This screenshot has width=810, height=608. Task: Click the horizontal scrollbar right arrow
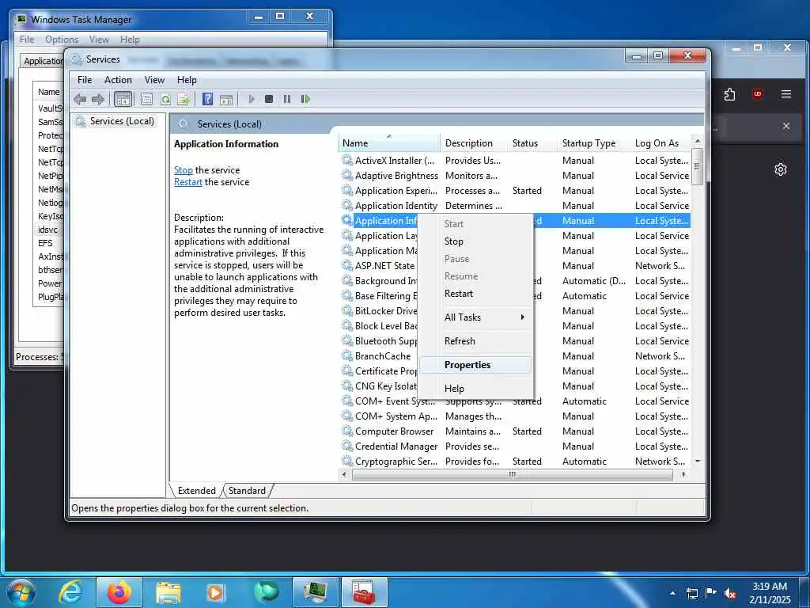(683, 475)
